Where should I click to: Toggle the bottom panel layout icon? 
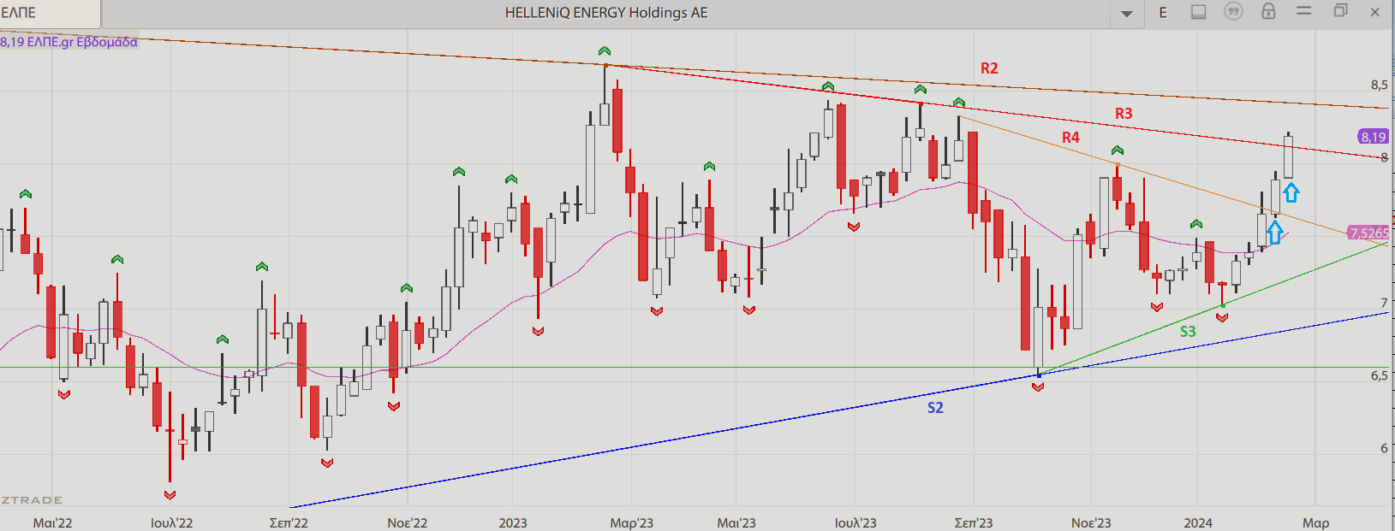tap(1198, 12)
